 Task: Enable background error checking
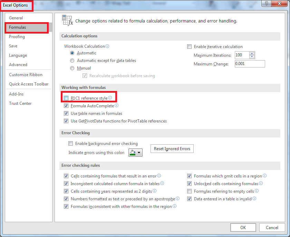(71, 144)
